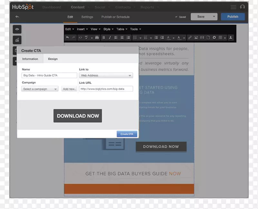Click the insert link icon in toolbar
The image size is (258, 209).
point(190,38)
